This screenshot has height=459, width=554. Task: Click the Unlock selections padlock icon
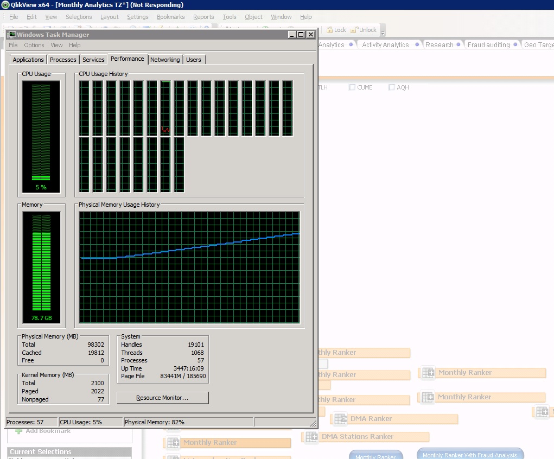point(354,30)
